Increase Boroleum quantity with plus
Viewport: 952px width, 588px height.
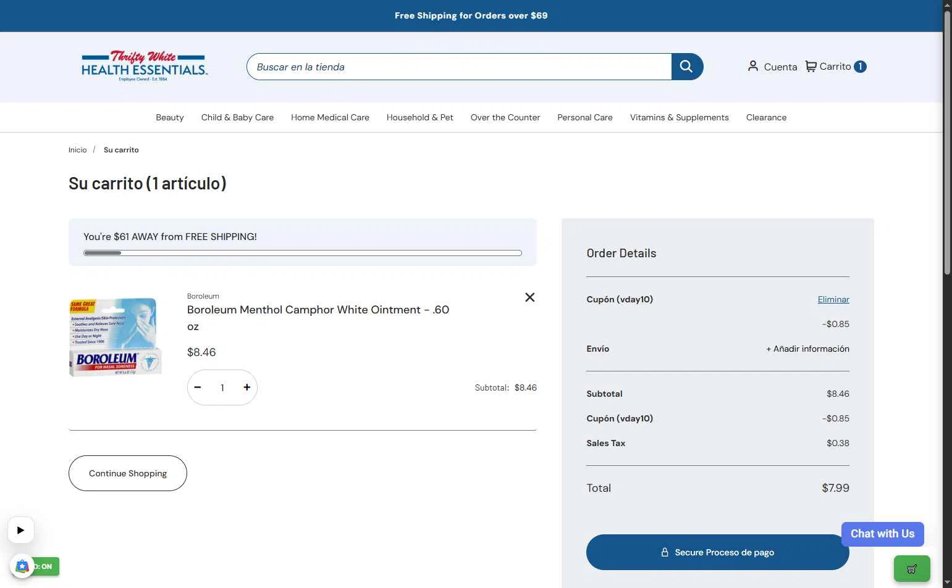[246, 387]
